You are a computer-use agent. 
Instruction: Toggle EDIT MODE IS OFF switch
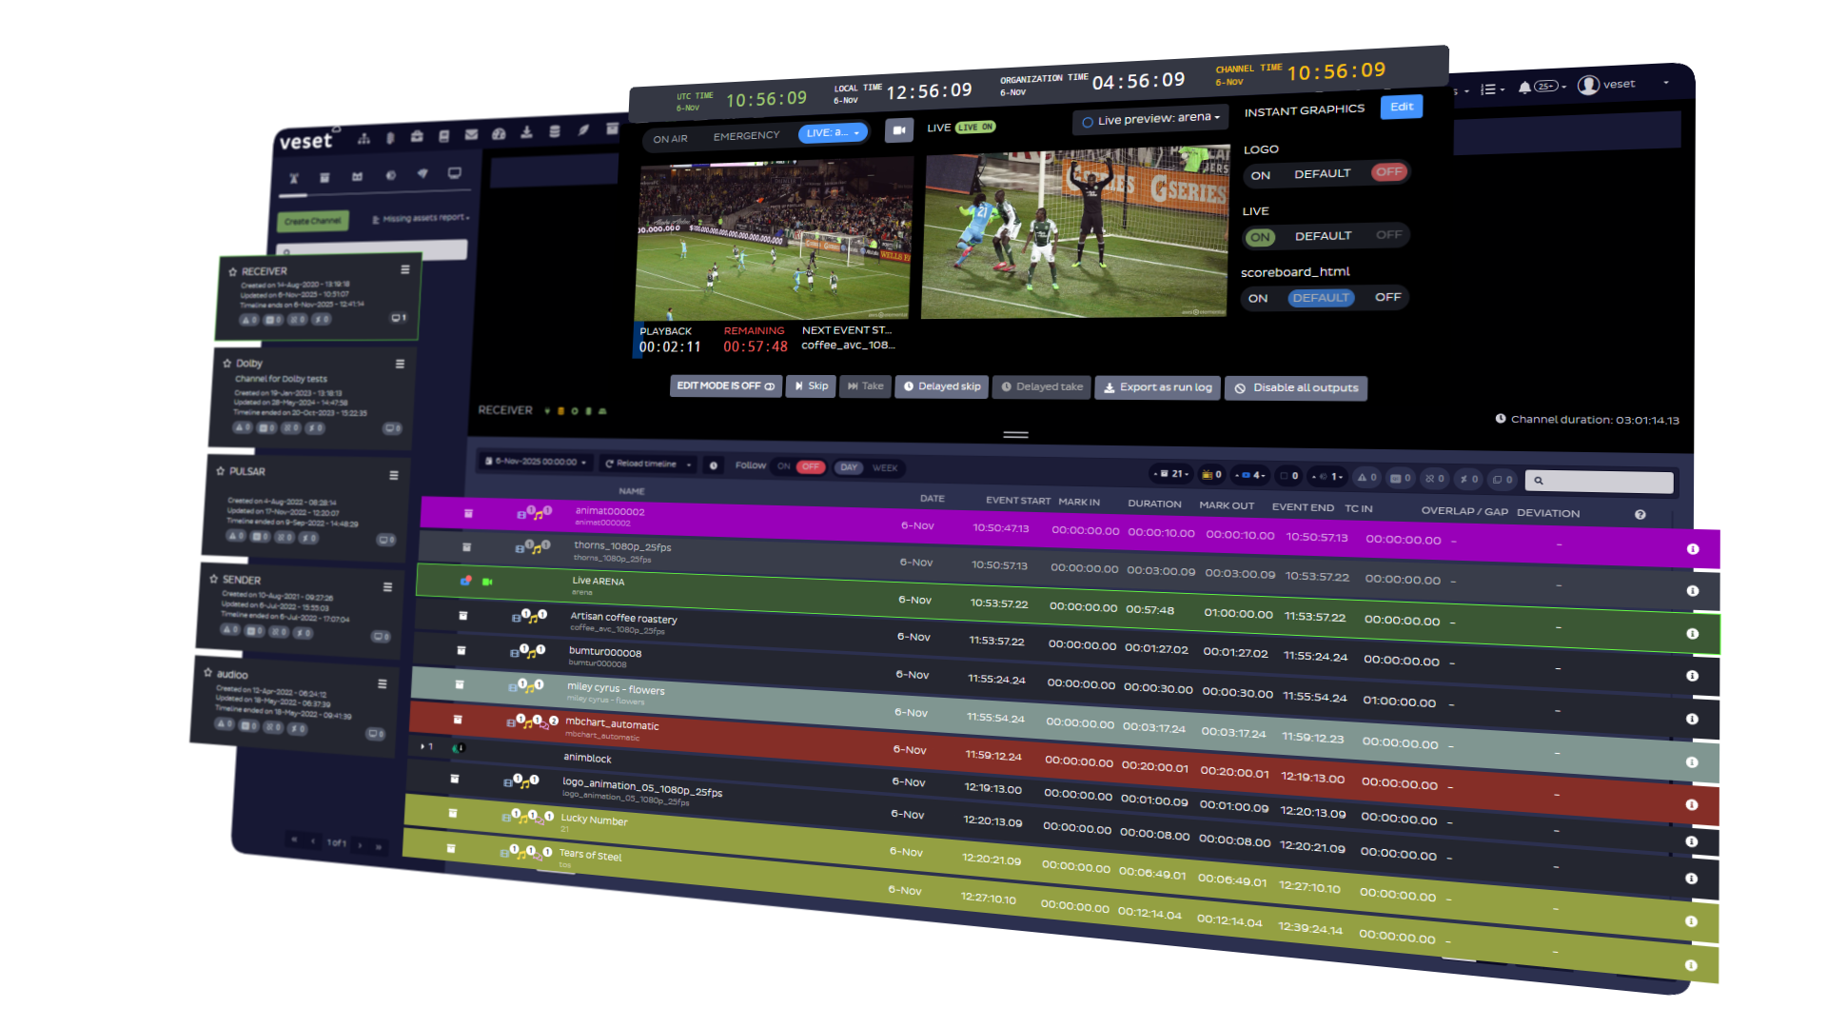[x=725, y=385]
